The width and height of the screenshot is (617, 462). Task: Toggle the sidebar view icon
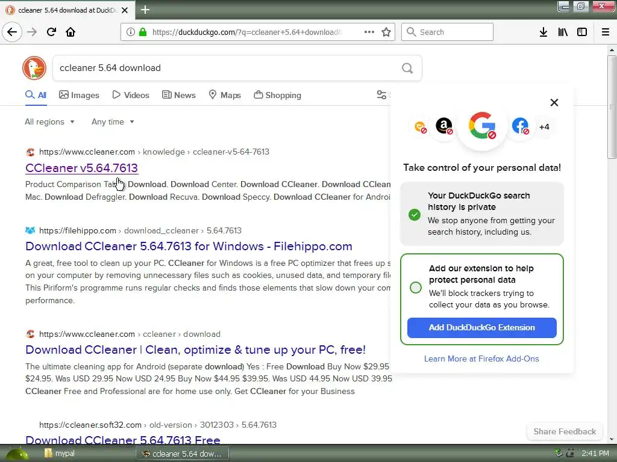[x=582, y=32]
